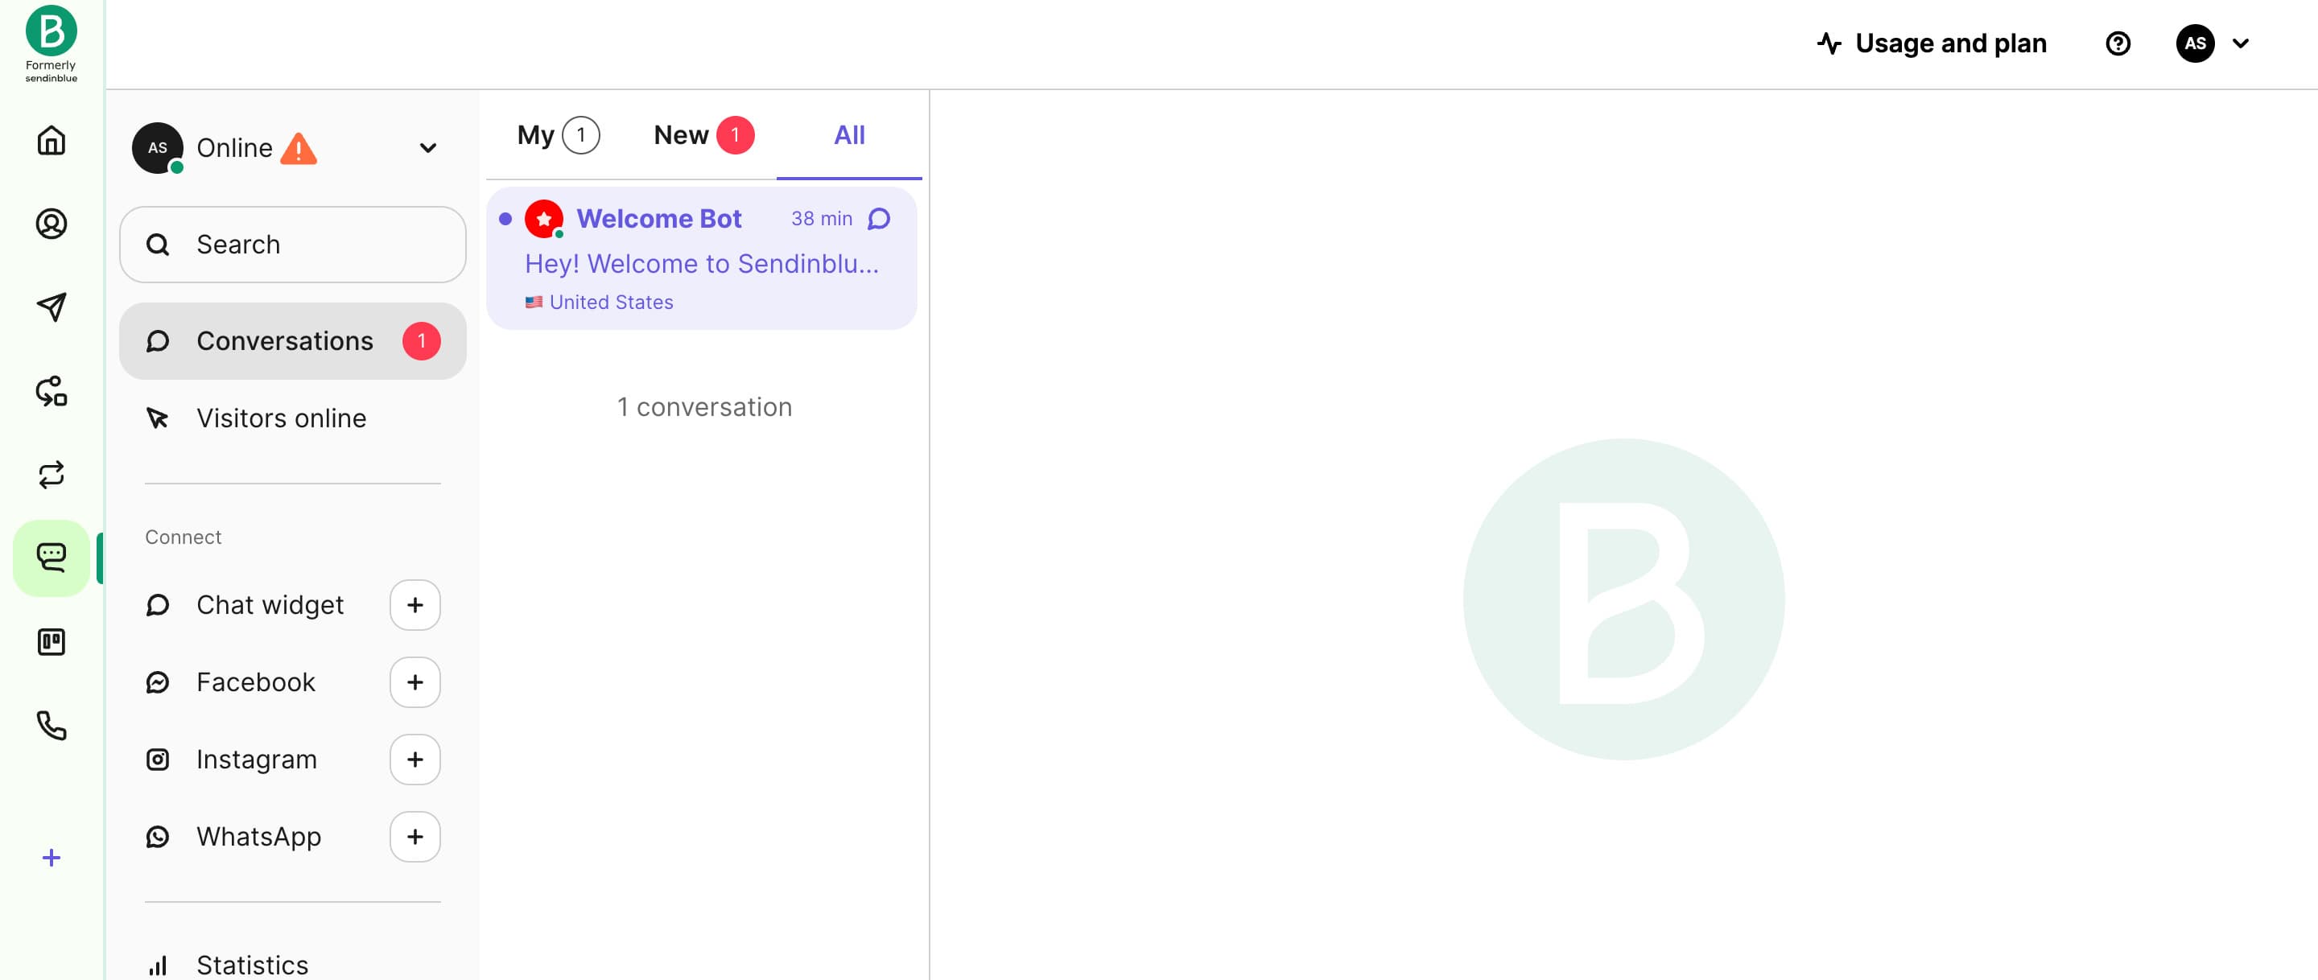Image resolution: width=2318 pixels, height=980 pixels.
Task: Connect WhatsApp with plus button
Action: pos(415,837)
